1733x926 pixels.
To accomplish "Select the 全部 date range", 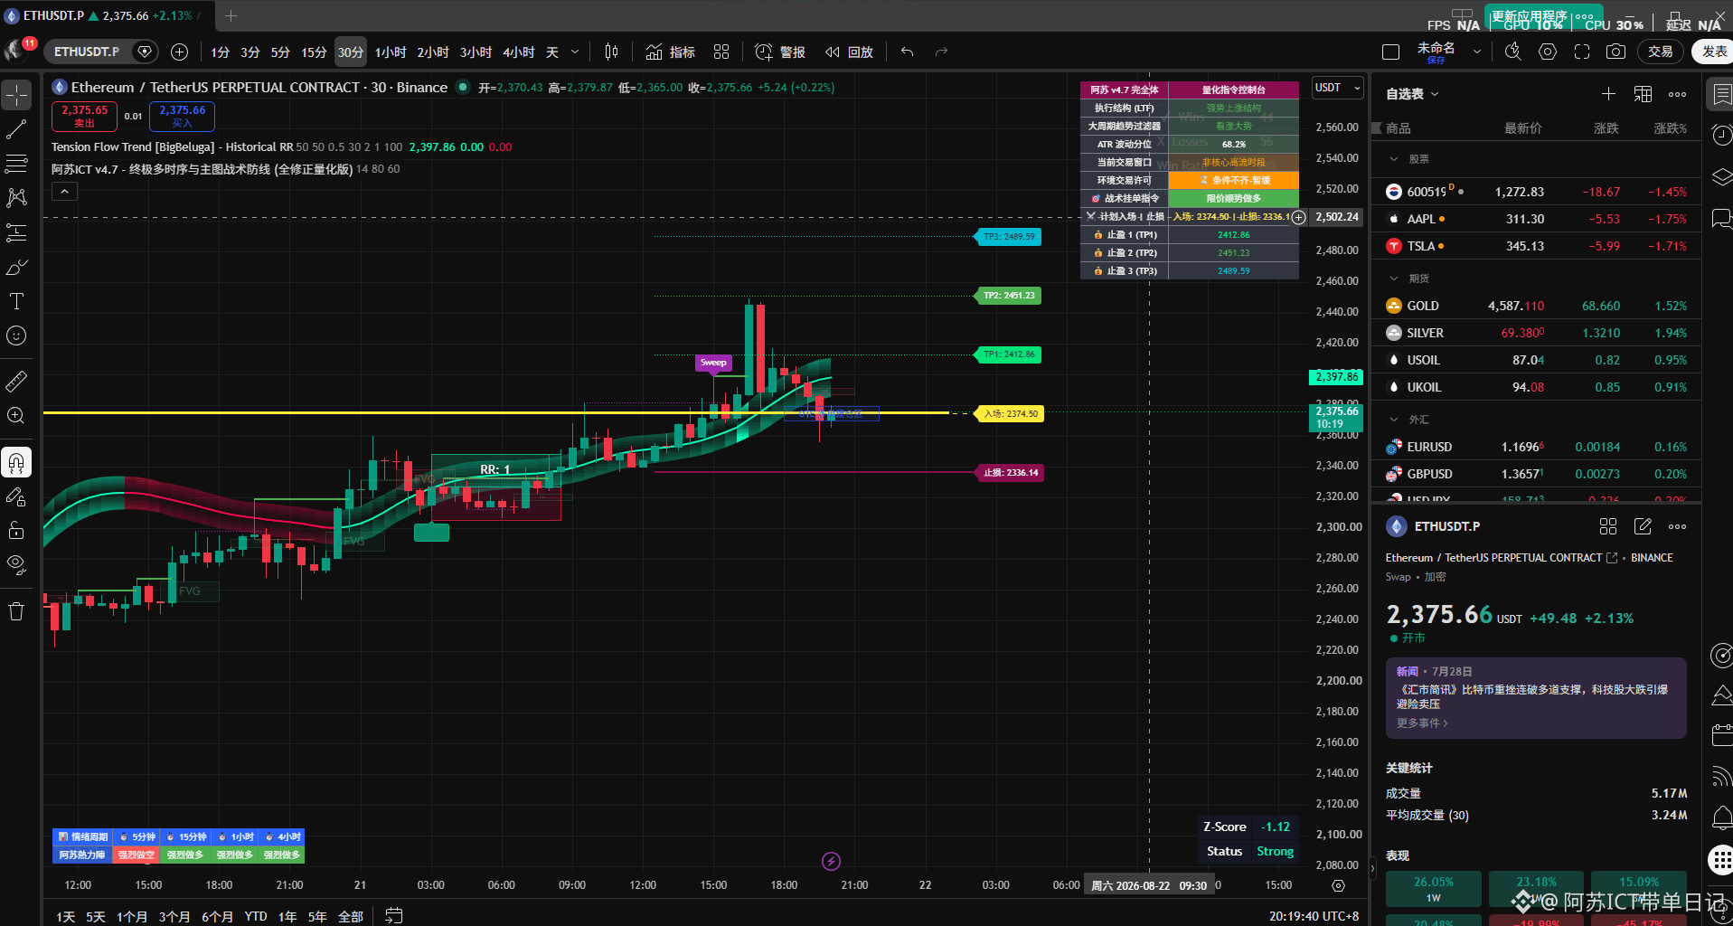I will [x=351, y=917].
